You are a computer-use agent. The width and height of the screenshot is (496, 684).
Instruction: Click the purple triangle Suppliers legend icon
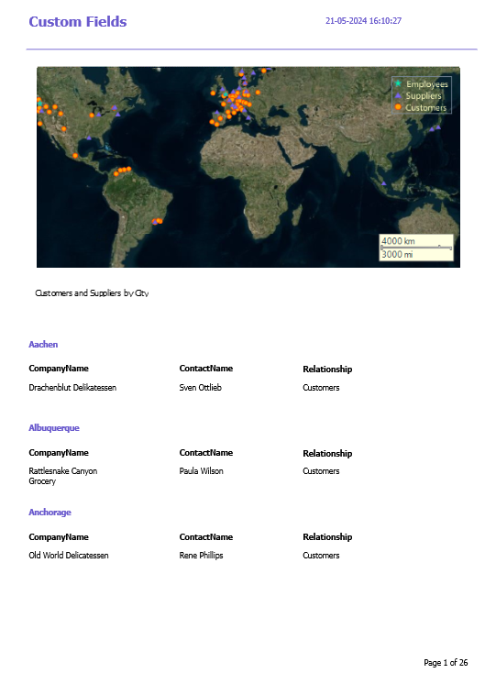pos(398,95)
